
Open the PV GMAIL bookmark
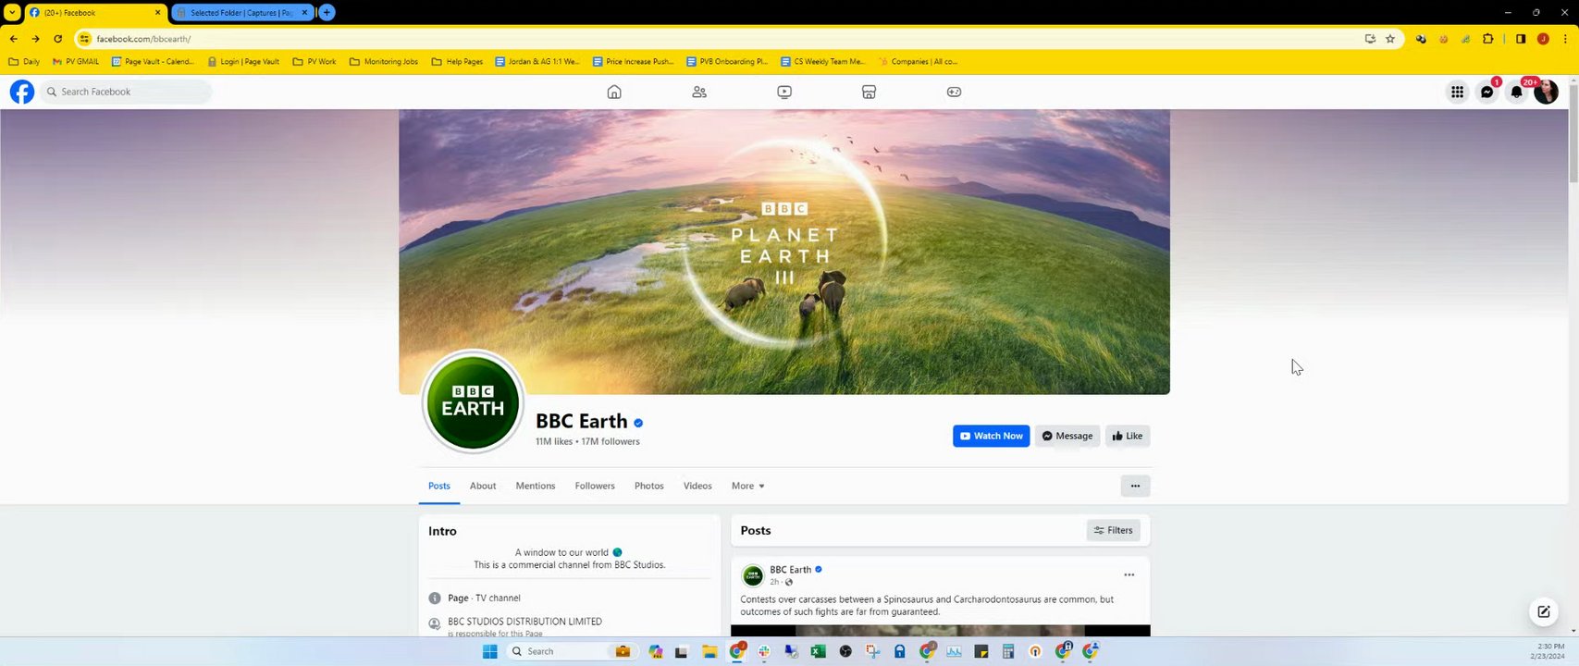76,62
